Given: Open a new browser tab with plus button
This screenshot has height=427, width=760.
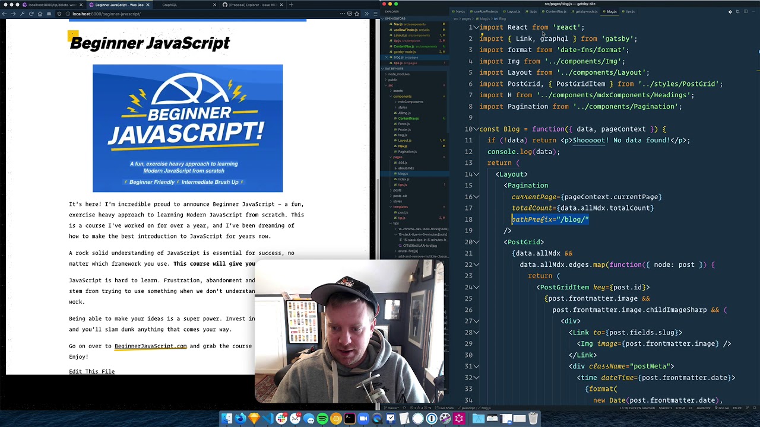Looking at the screenshot, I should pos(291,5).
